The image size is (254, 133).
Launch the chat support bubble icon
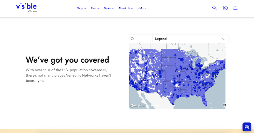[247, 127]
